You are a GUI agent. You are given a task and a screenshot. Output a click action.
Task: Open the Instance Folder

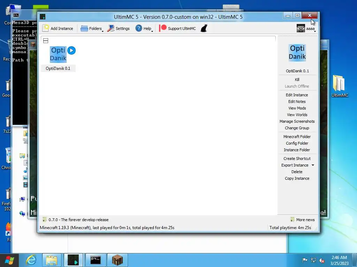pyautogui.click(x=297, y=149)
